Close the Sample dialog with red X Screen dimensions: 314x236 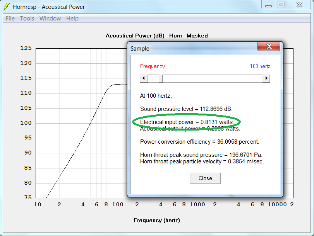[269, 46]
